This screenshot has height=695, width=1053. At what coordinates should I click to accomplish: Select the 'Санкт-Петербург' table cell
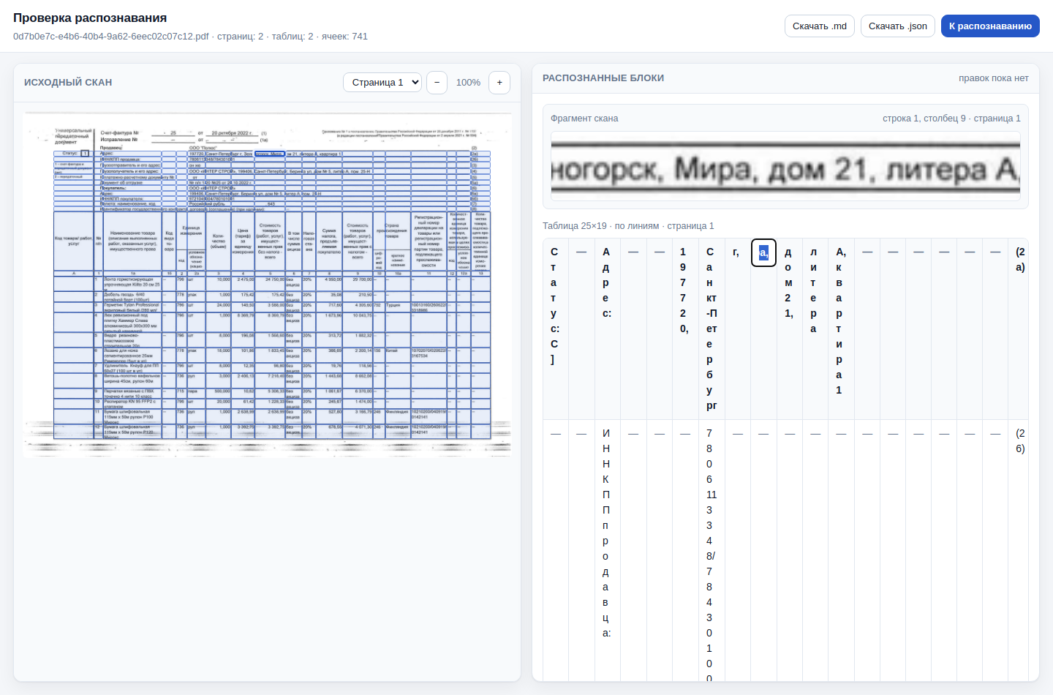[712, 329]
